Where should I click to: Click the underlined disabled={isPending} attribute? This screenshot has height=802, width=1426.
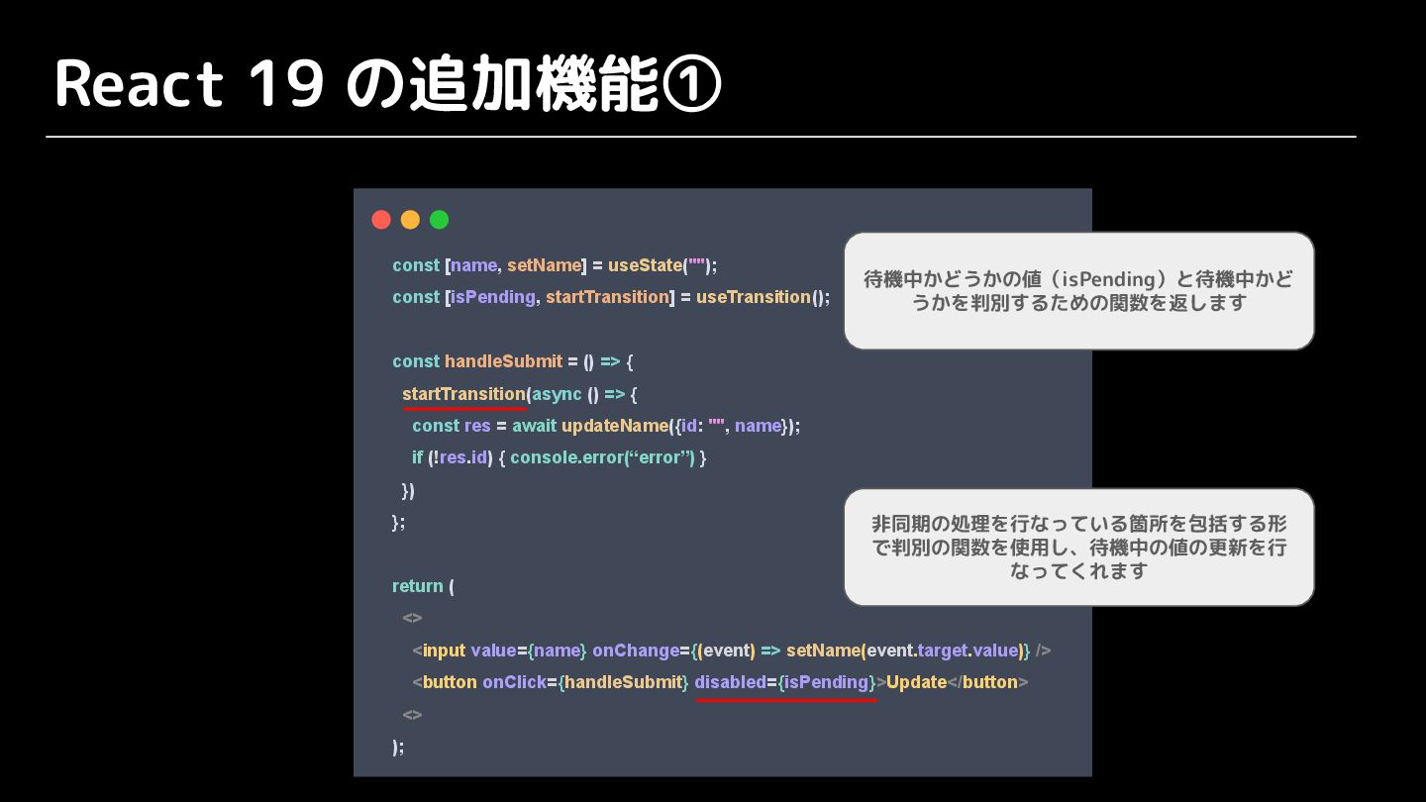pos(785,682)
